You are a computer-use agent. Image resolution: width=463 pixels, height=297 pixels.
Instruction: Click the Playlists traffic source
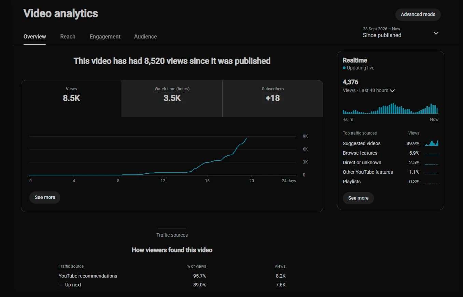coord(352,182)
